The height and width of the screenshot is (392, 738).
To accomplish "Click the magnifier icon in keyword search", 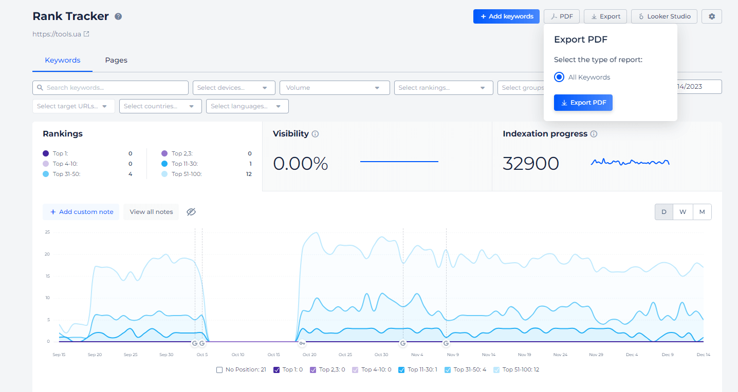I will pyautogui.click(x=40, y=88).
